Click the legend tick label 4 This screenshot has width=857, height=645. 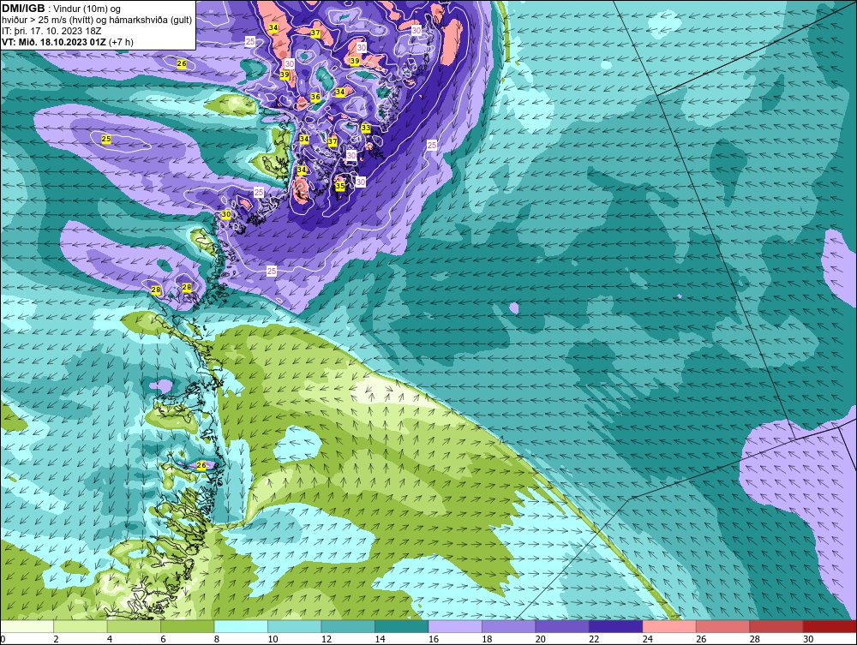(110, 639)
